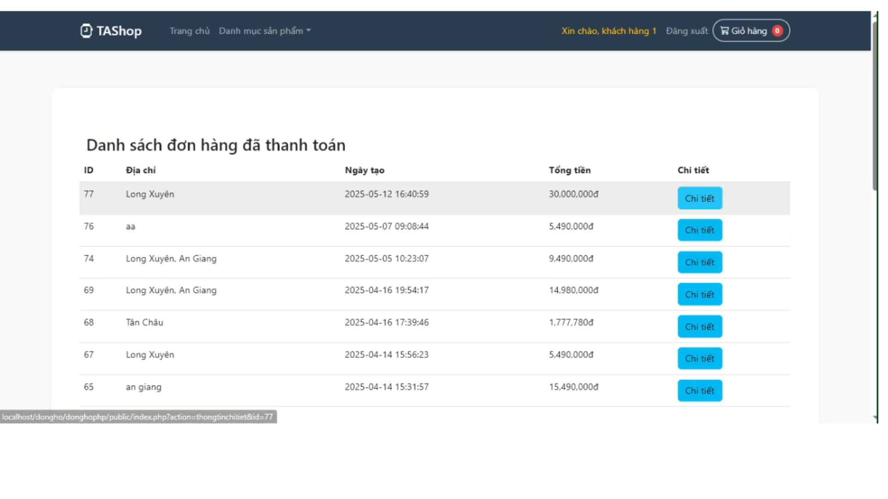Click the vertical page scrollbar thumb

point(875,105)
